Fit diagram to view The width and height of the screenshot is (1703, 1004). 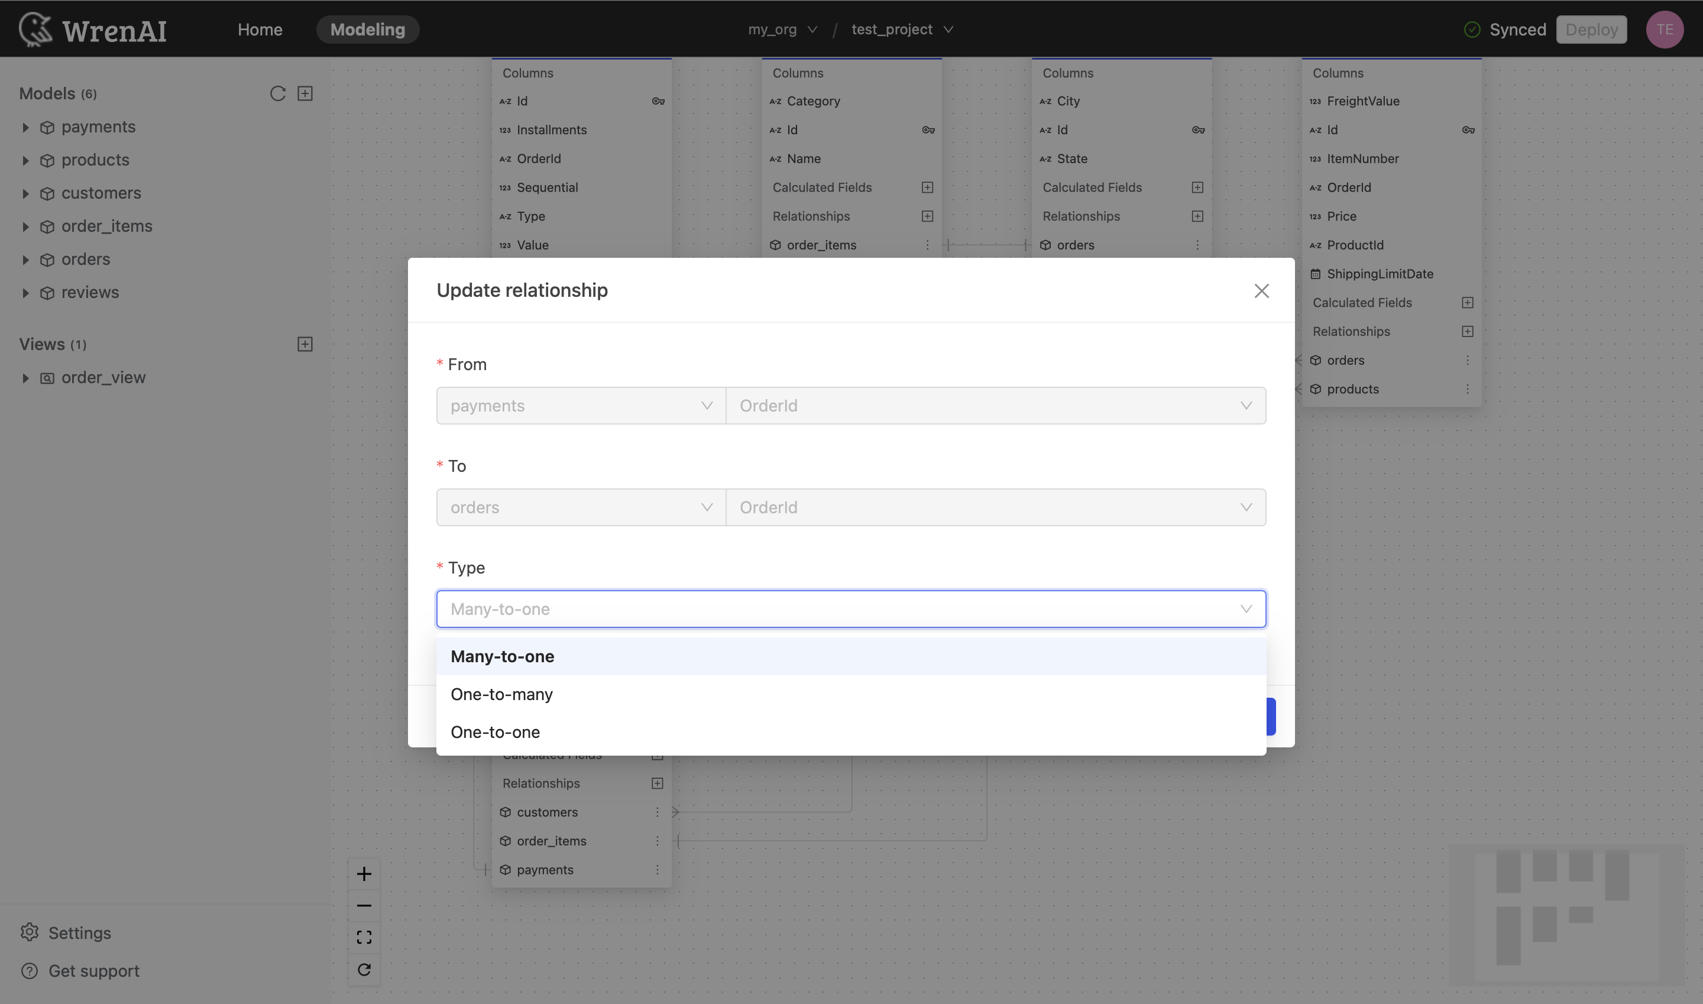364,938
